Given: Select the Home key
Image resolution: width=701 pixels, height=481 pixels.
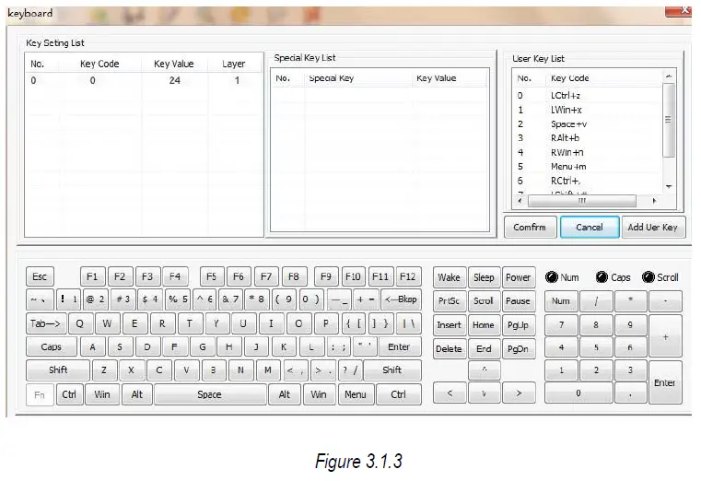Looking at the screenshot, I should tap(484, 325).
